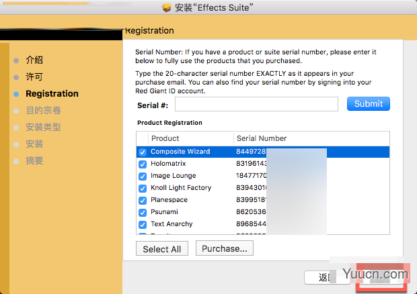
Task: Select the Planespace product row
Action: click(263, 200)
